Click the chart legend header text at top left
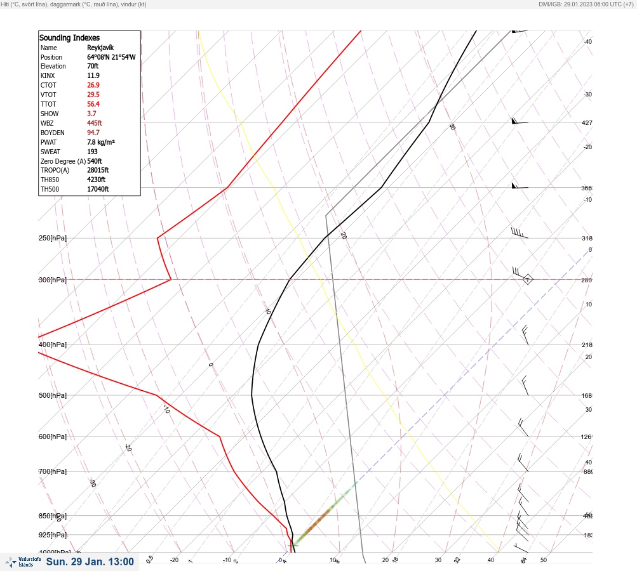637x571 pixels. tap(74, 4)
